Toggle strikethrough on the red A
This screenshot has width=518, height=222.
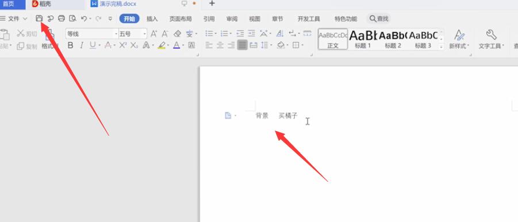click(108, 45)
